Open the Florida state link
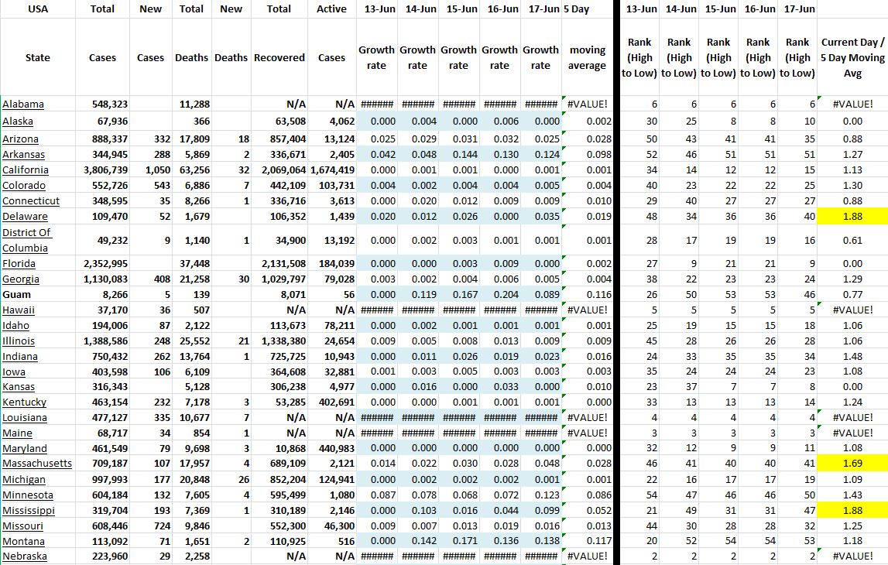This screenshot has height=565, width=888. pyautogui.click(x=19, y=264)
